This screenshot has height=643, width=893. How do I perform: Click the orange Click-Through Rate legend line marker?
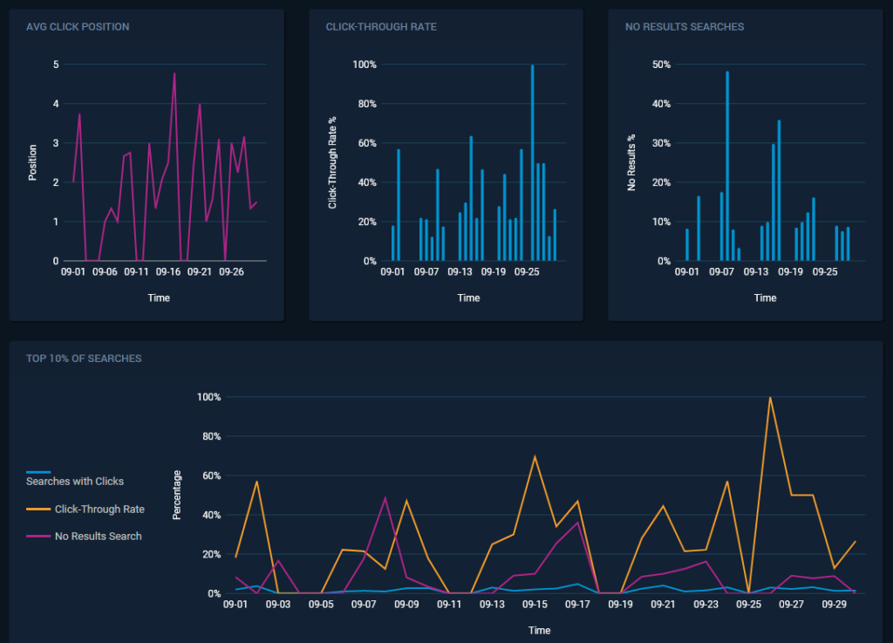pyautogui.click(x=38, y=510)
